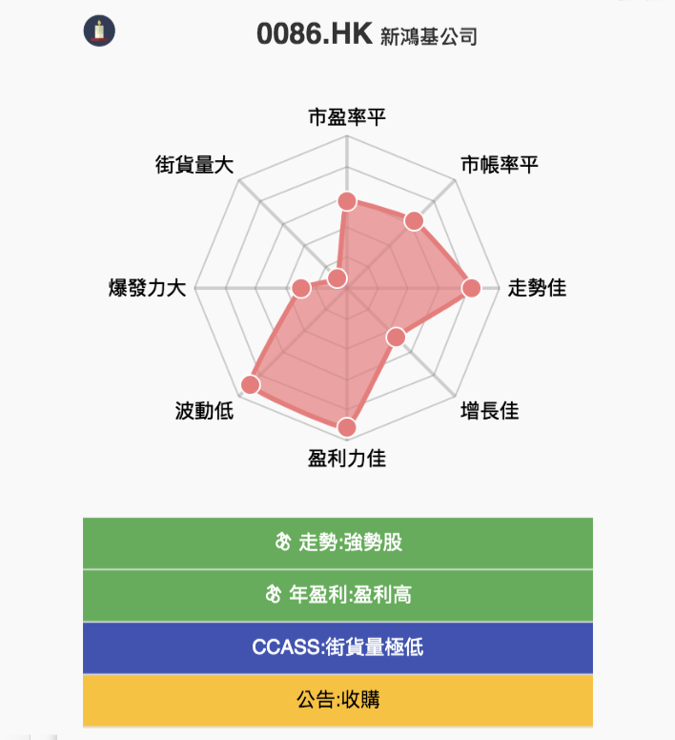675x740 pixels.
Task: Select the 爆發力大 data point on radar
Action: pyautogui.click(x=301, y=288)
